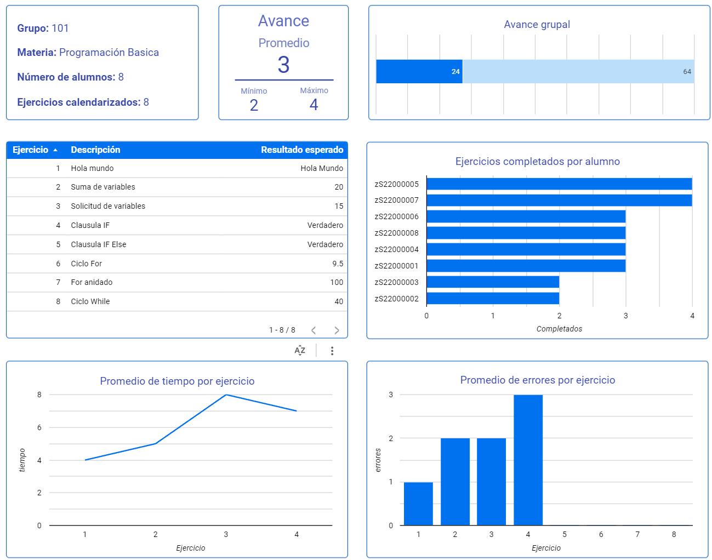Select the bar for student zS22000007

[x=559, y=200]
